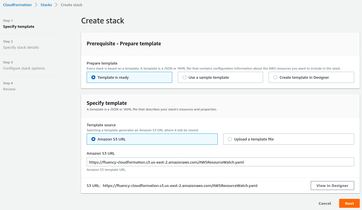Select Amazon S3 URL template source

click(x=152, y=139)
